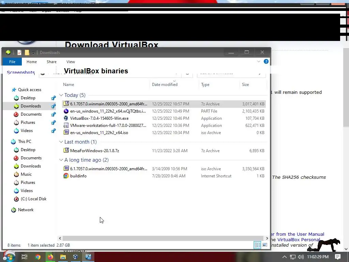Collapse the Today (5) group
Image resolution: width=349 pixels, height=262 pixels.
pyautogui.click(x=61, y=95)
